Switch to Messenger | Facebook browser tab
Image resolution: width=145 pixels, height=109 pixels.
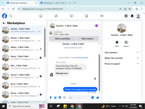(x=21, y=3)
